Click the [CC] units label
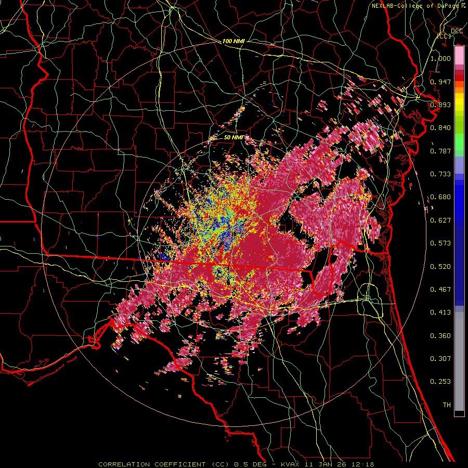468x468 pixels. point(444,36)
